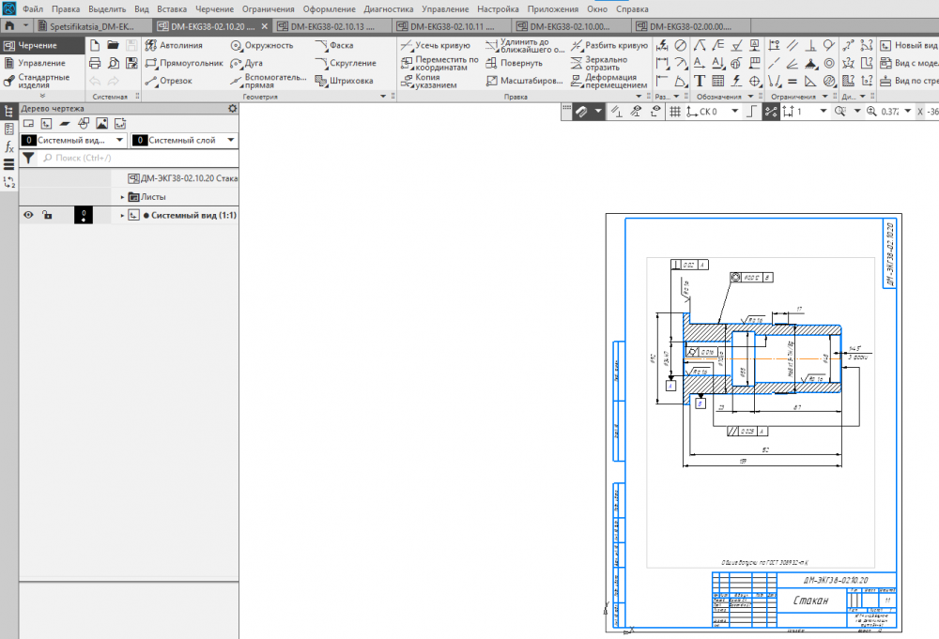The image size is (939, 639).
Task: Toggle the grid display button
Action: (674, 112)
